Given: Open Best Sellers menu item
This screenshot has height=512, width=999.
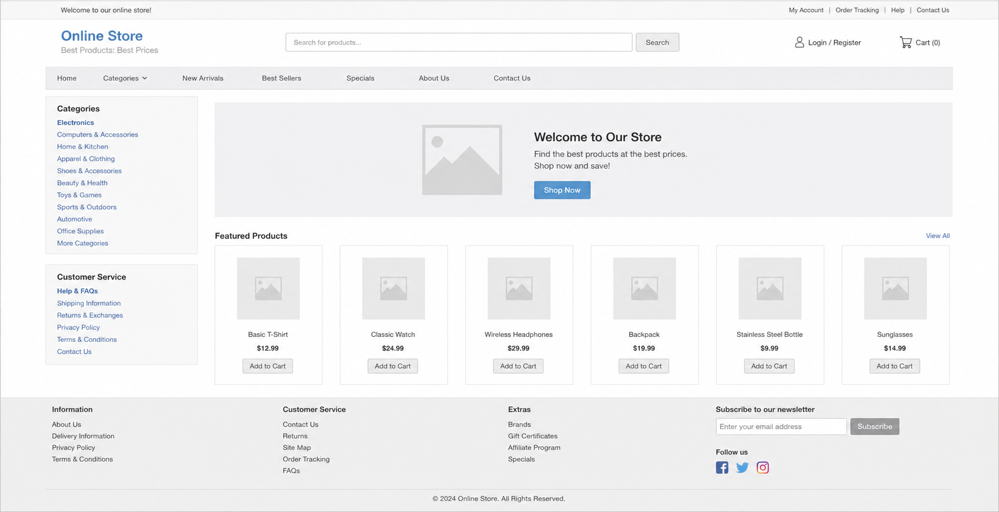Looking at the screenshot, I should point(281,78).
